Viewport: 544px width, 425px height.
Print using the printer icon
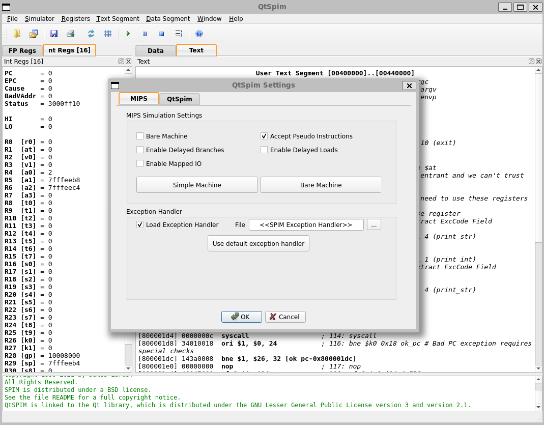click(x=71, y=34)
